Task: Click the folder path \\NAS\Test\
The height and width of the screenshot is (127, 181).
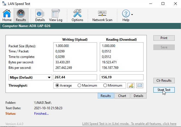Action: click(x=43, y=103)
